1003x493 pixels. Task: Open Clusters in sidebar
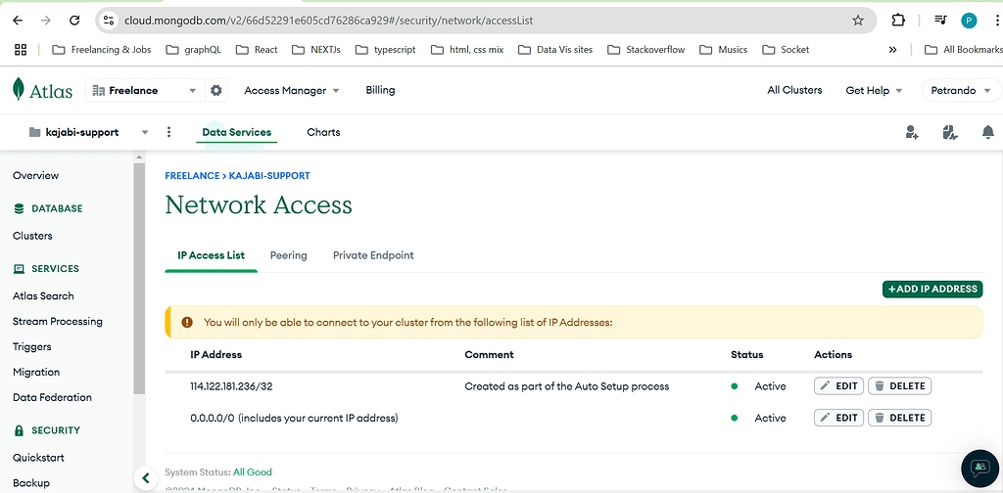point(32,236)
